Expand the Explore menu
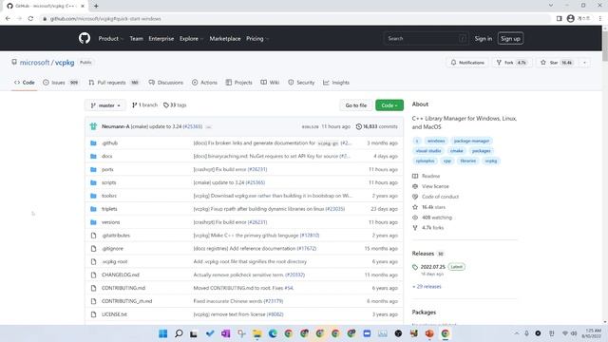 [191, 38]
